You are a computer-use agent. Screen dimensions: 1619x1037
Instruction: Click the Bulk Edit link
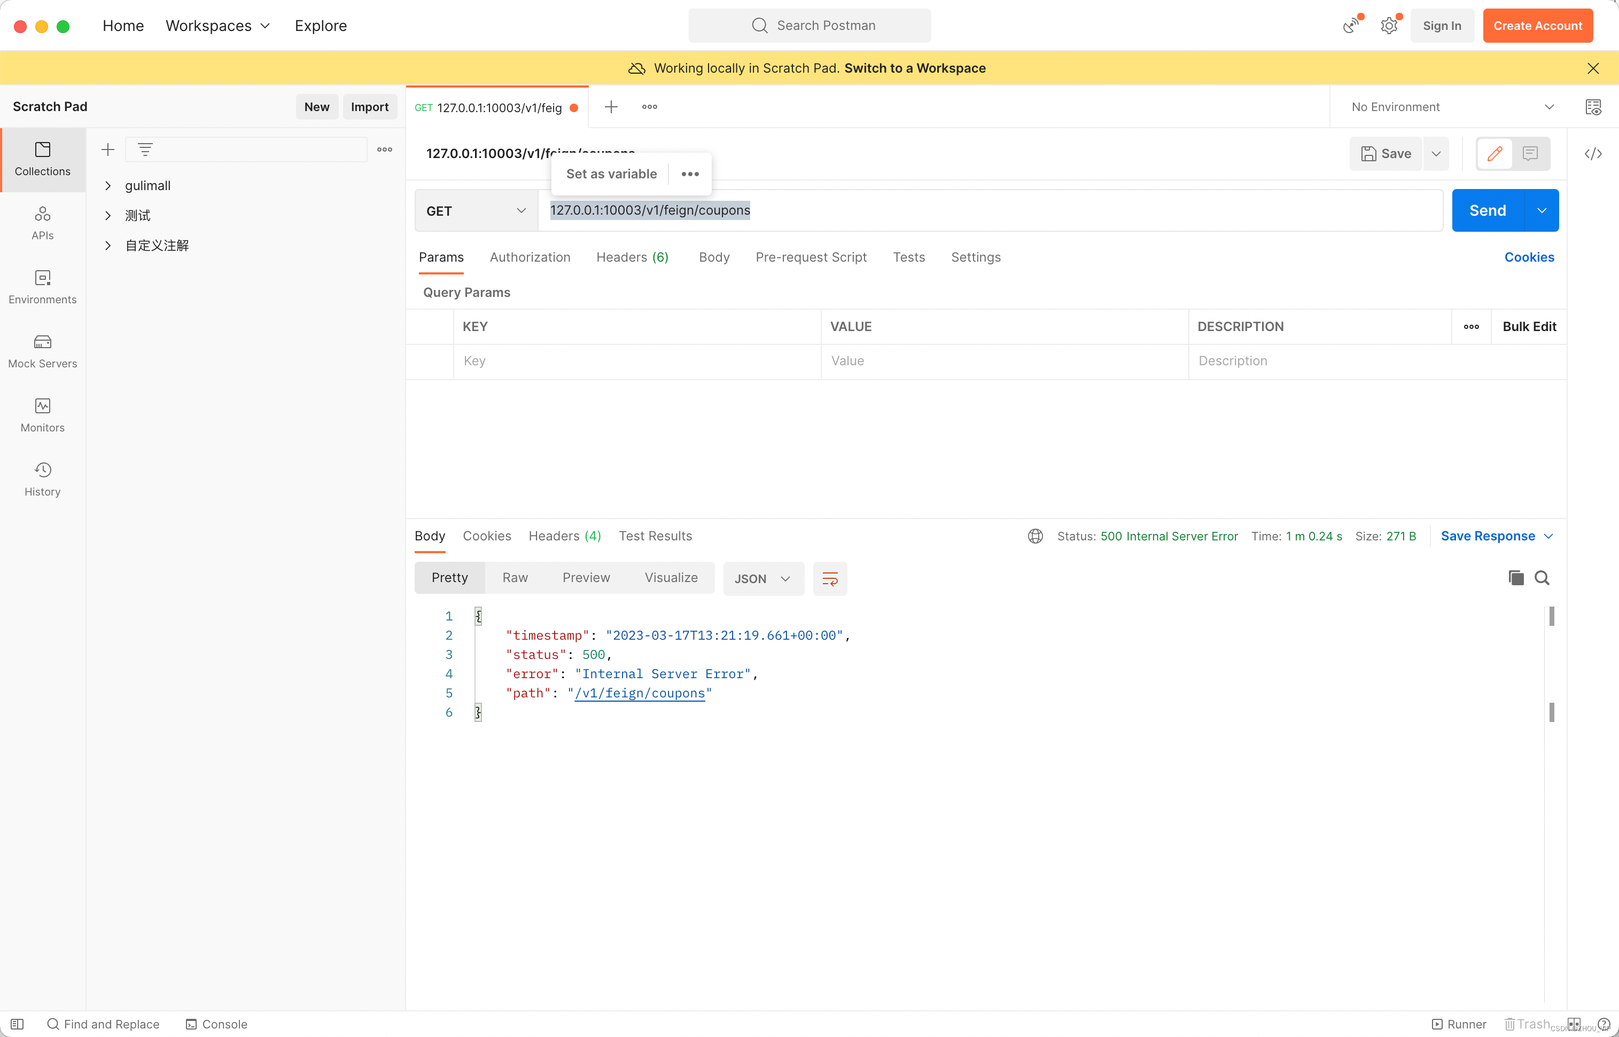[1529, 327]
